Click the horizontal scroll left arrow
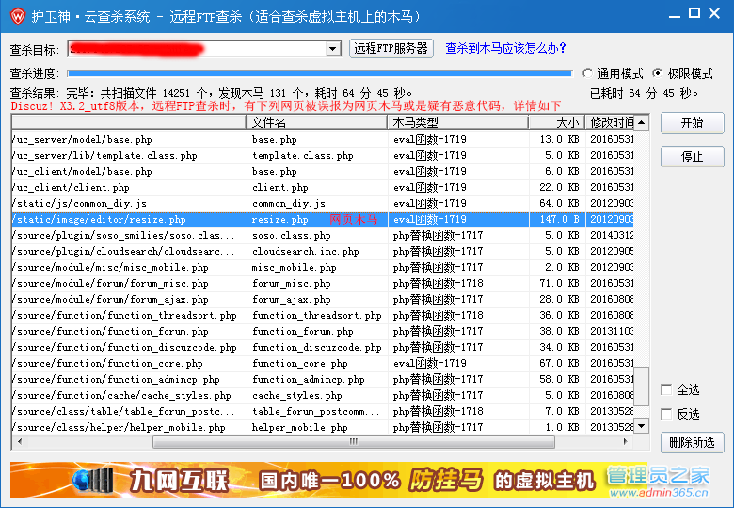 (x=19, y=441)
